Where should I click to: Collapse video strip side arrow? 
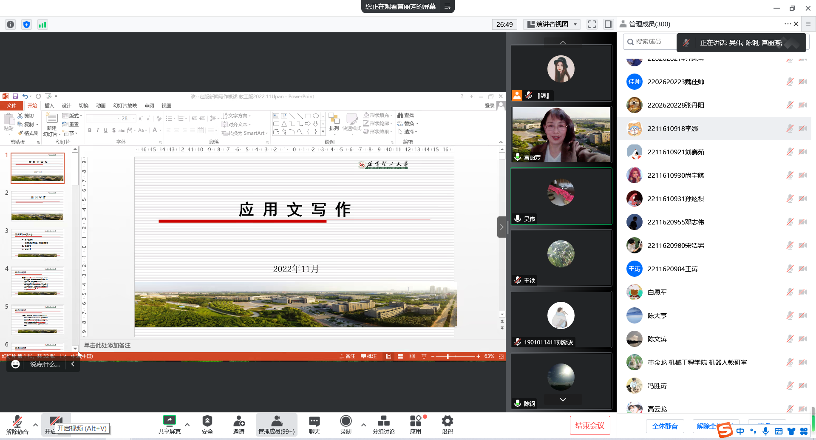pyautogui.click(x=501, y=227)
